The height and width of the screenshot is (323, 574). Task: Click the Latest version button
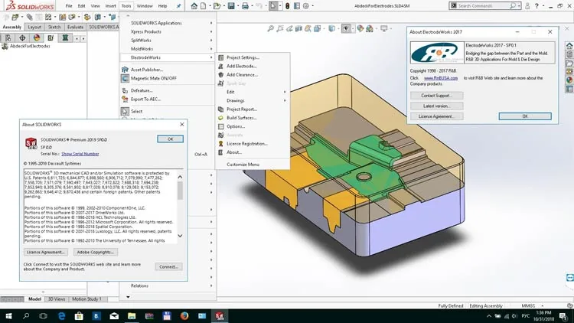coord(436,106)
